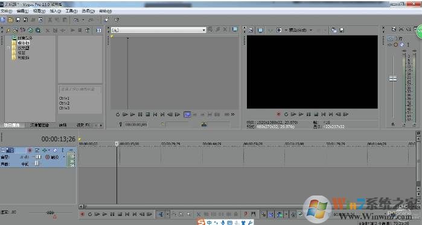422x225 pixels.
Task: Expand the media bins tree node
Action: click(x=8, y=48)
